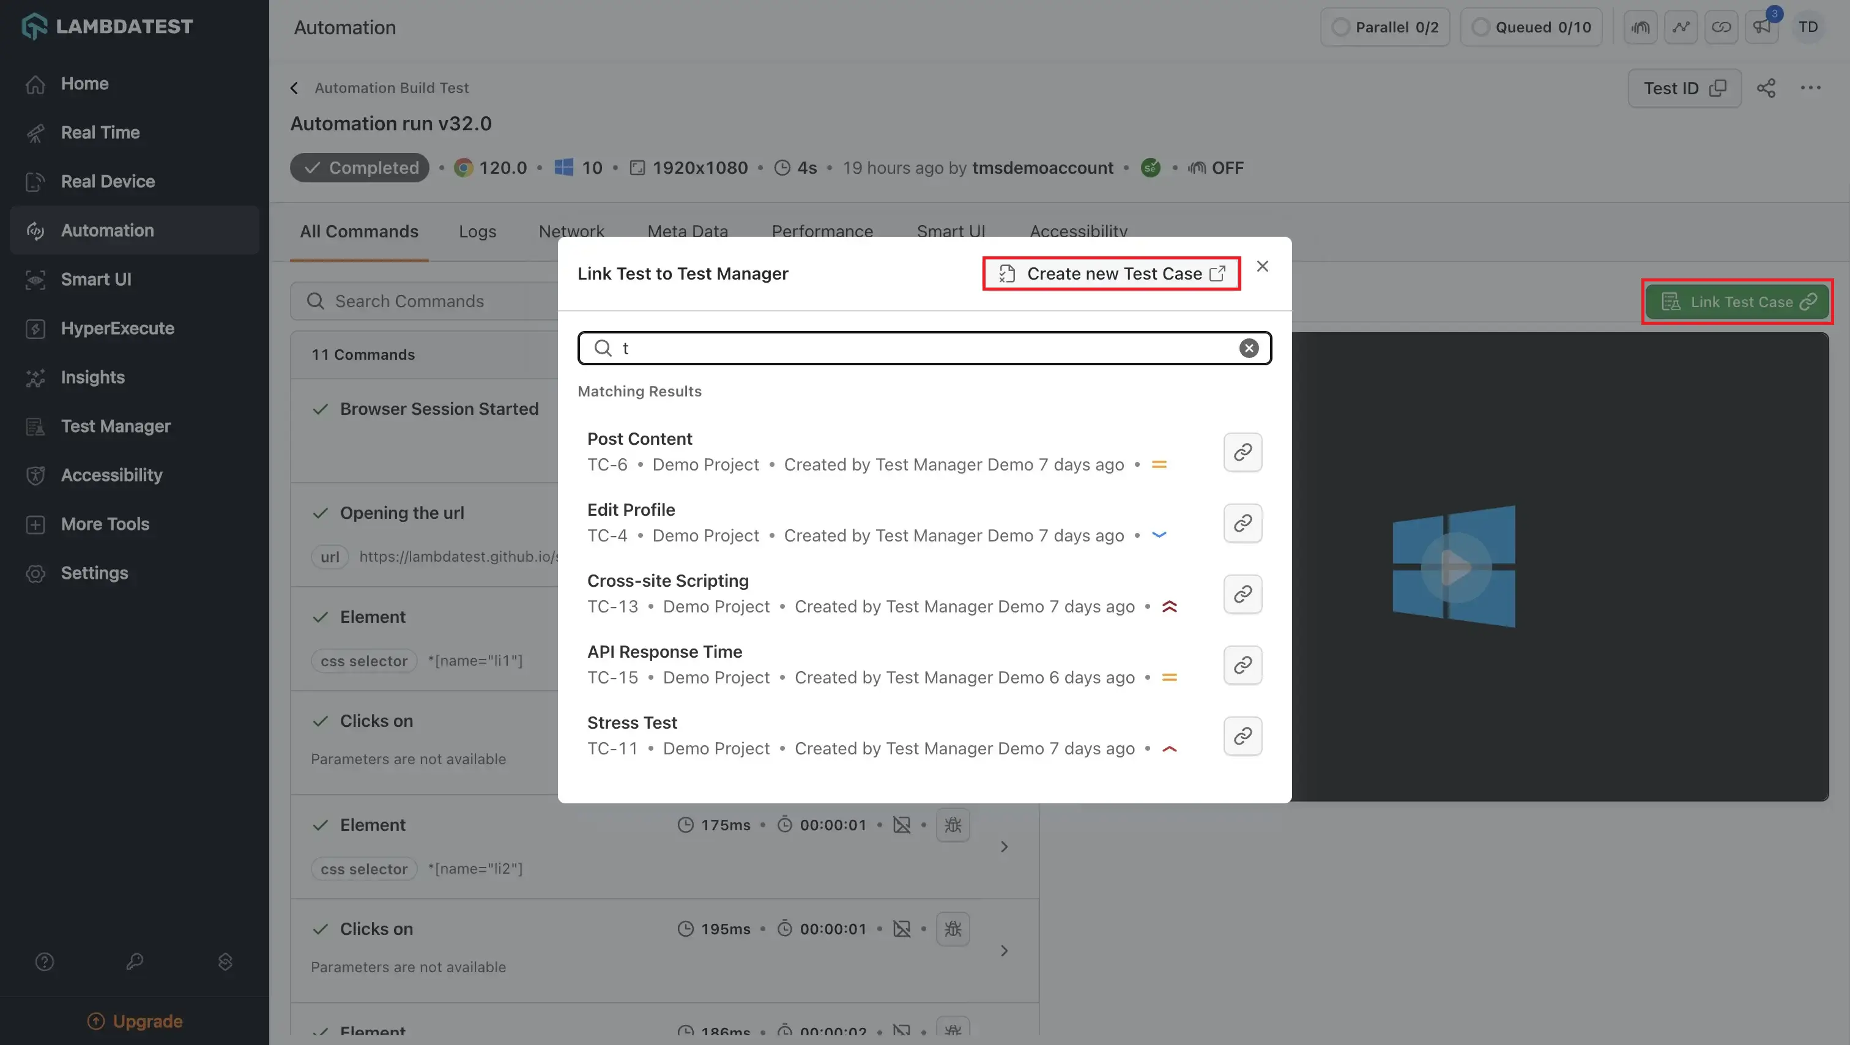Open Accessibility in the sidebar
The width and height of the screenshot is (1850, 1045).
click(x=135, y=475)
